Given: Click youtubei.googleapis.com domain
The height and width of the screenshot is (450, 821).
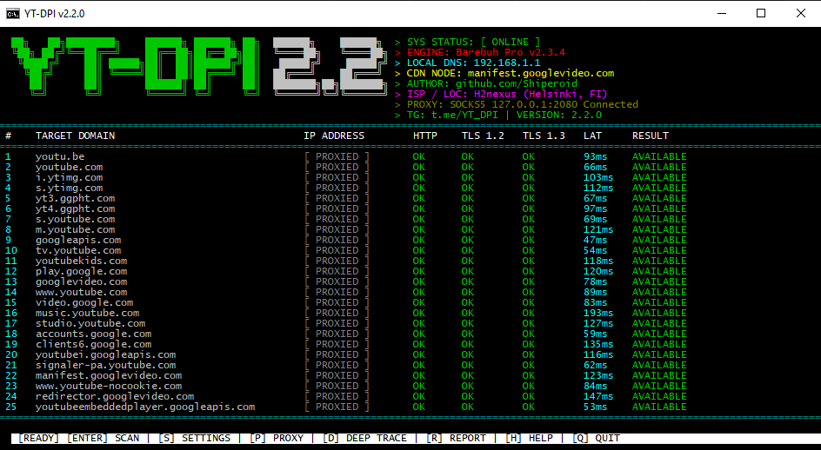Looking at the screenshot, I should pos(106,354).
